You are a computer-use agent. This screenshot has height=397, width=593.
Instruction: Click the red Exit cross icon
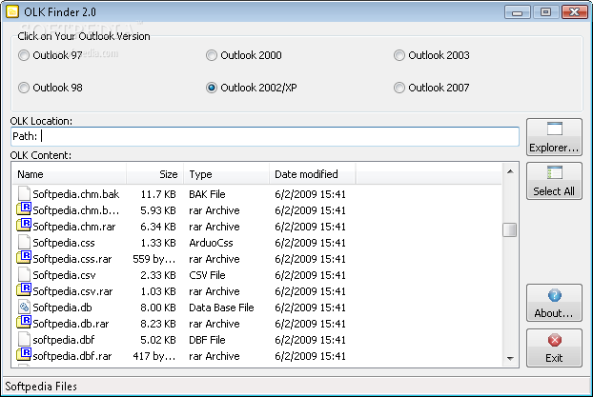click(x=555, y=340)
